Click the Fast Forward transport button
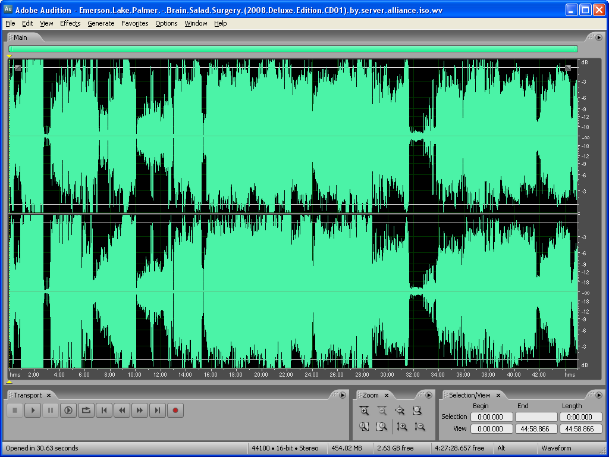This screenshot has width=609, height=457. tap(140, 411)
